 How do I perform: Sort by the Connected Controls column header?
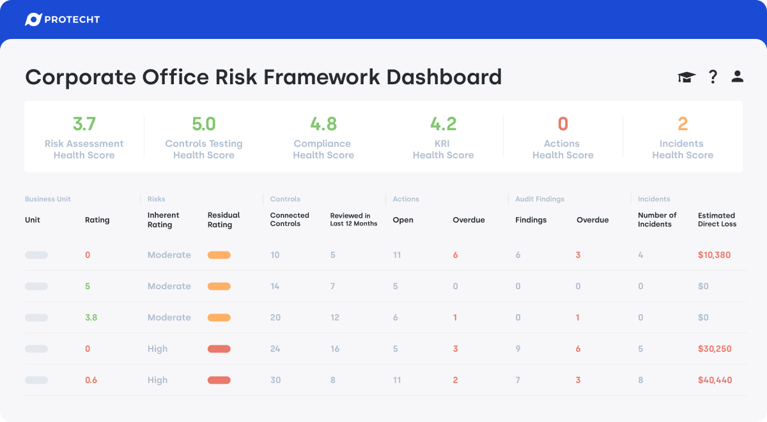290,220
